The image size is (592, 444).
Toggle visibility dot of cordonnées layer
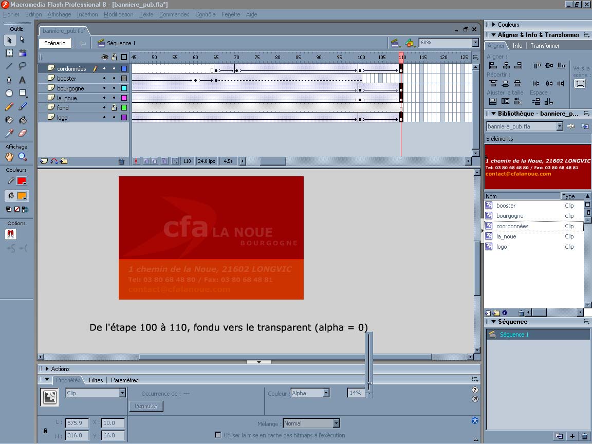(x=104, y=69)
